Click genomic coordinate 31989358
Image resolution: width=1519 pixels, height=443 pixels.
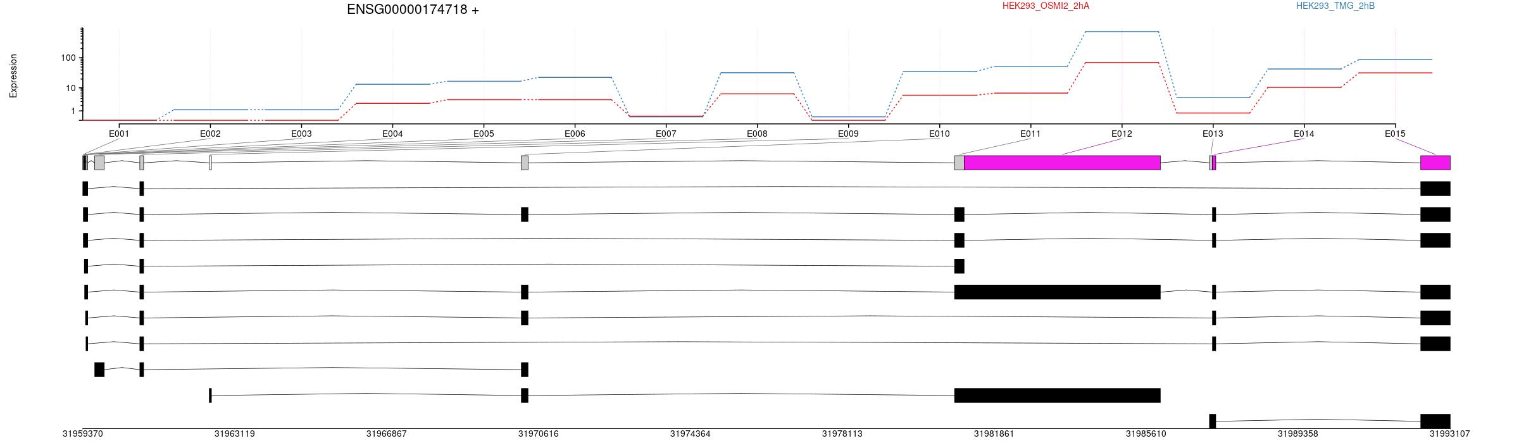(x=1298, y=434)
